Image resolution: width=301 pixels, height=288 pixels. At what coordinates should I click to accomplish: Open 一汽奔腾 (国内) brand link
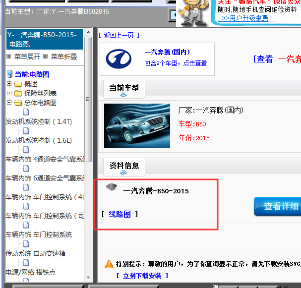[x=167, y=52]
